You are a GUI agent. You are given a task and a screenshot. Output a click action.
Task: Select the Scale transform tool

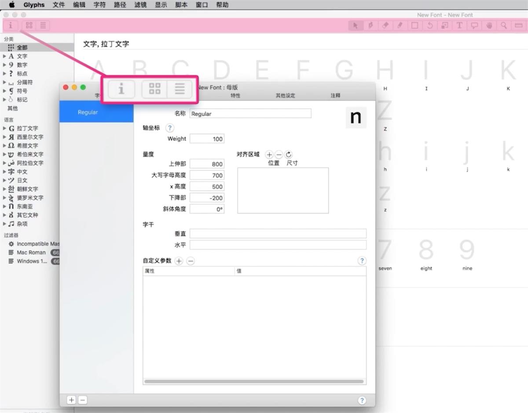(x=444, y=25)
